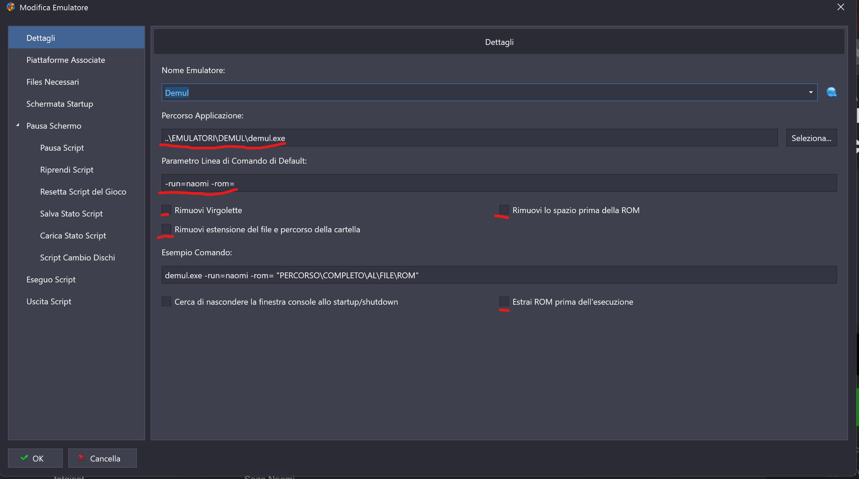The image size is (859, 479).
Task: Enable hiding console window at startup/shutdown
Action: [166, 302]
